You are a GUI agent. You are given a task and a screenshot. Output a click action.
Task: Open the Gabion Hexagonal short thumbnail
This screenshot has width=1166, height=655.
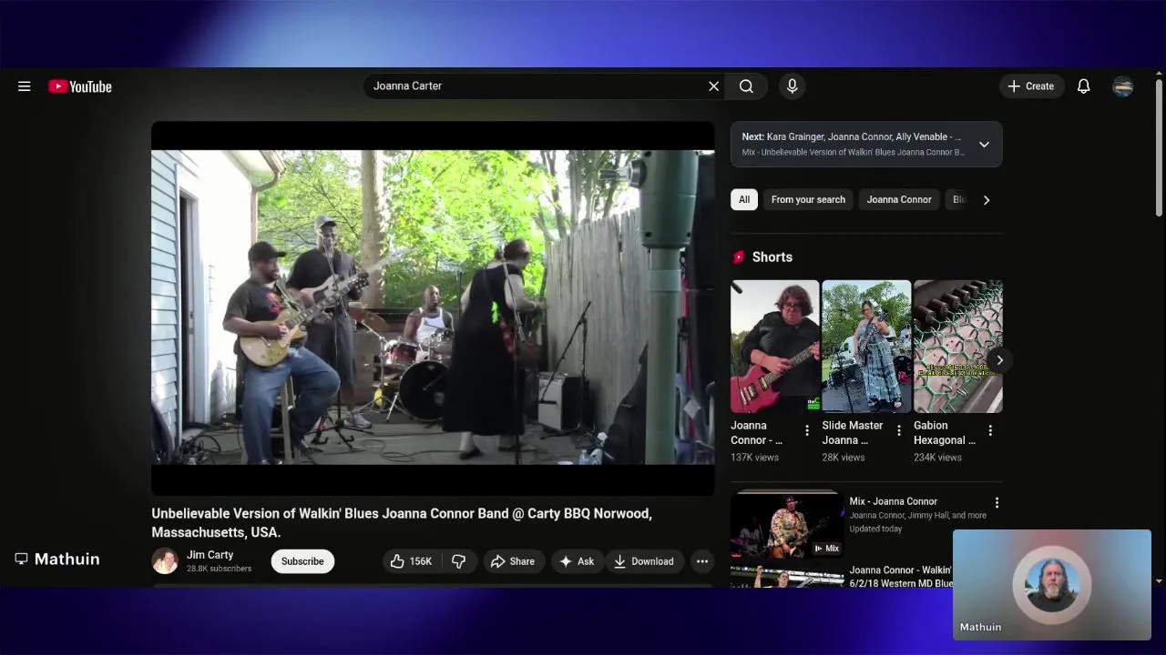pos(958,347)
